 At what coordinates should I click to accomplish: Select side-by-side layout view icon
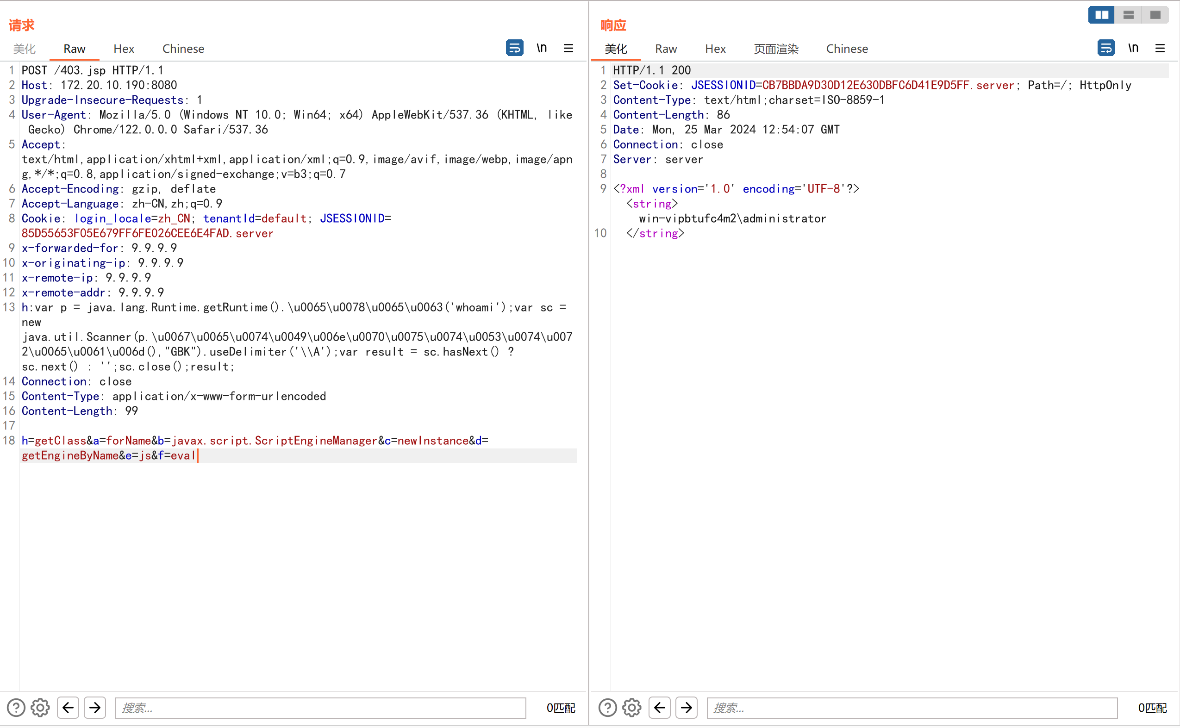click(1101, 15)
